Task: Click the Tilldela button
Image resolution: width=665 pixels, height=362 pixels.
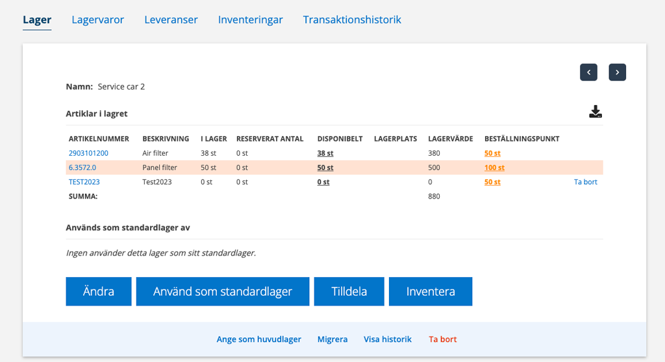Action: pos(349,292)
